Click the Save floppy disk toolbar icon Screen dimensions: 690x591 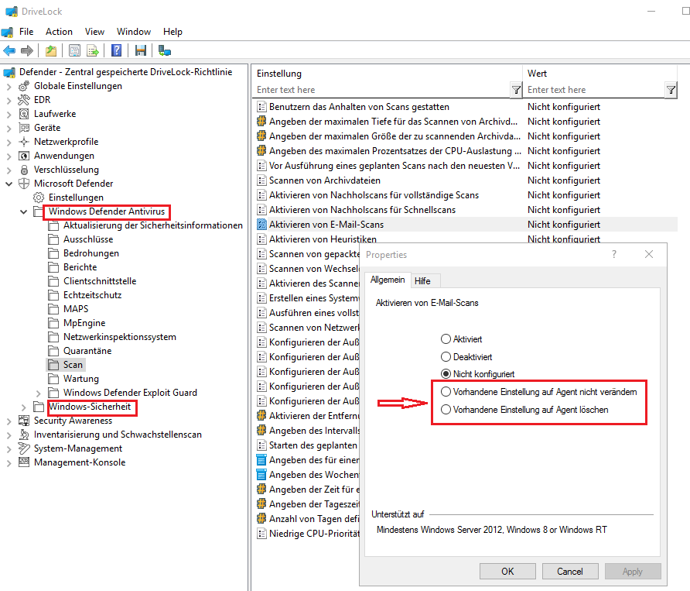[x=140, y=50]
